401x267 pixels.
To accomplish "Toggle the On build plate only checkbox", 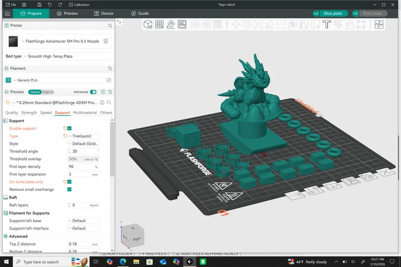I will coord(69,182).
